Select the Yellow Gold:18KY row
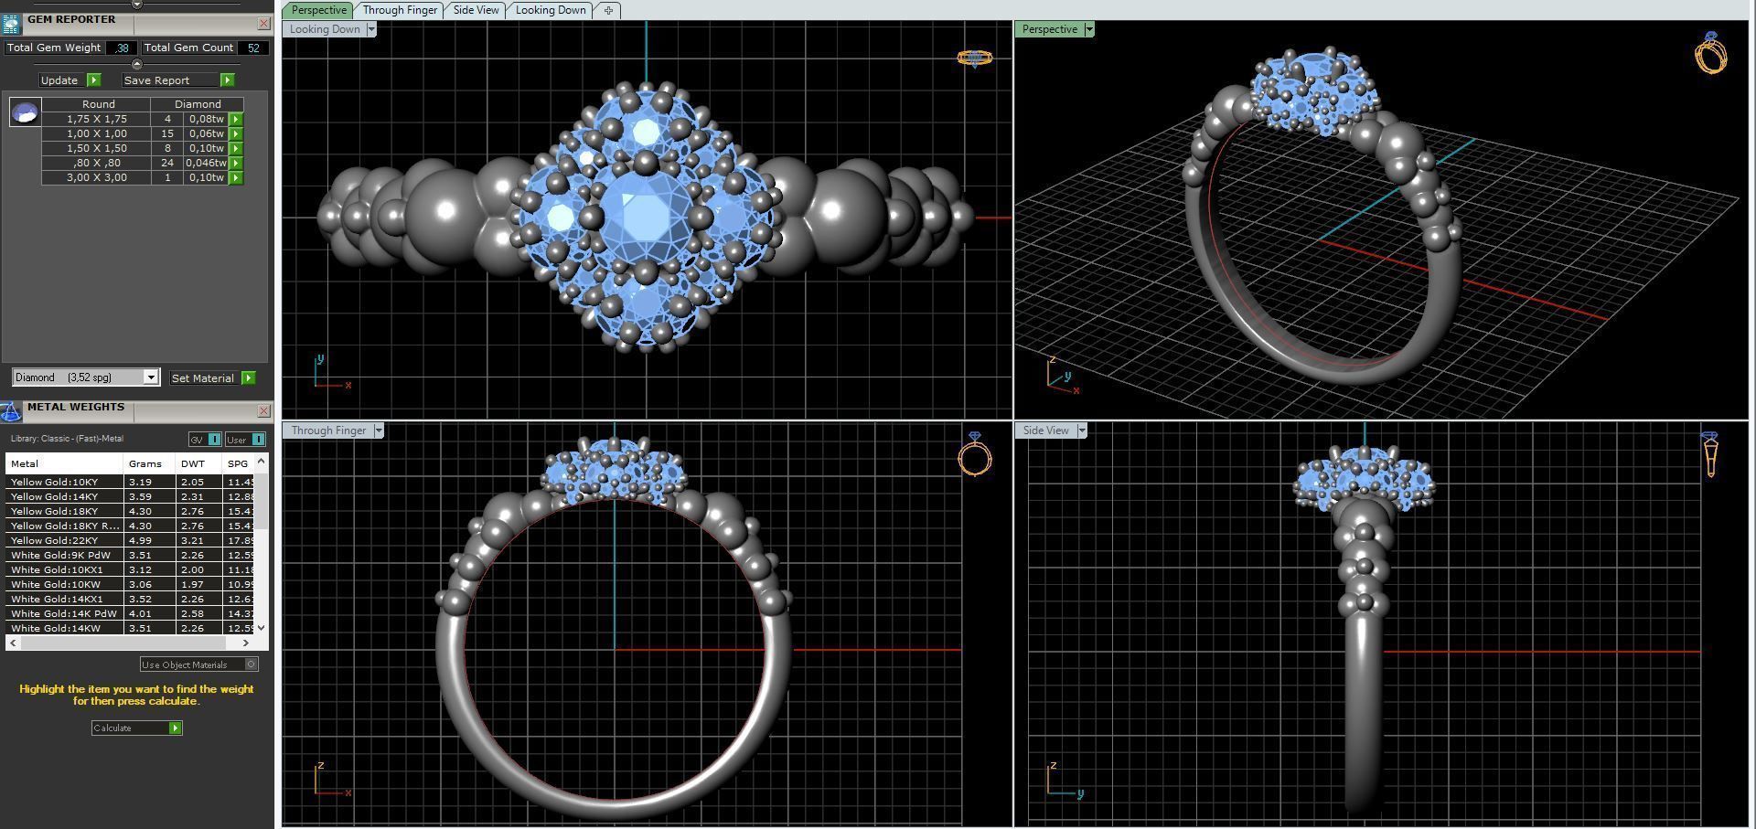1756x829 pixels. pyautogui.click(x=131, y=511)
